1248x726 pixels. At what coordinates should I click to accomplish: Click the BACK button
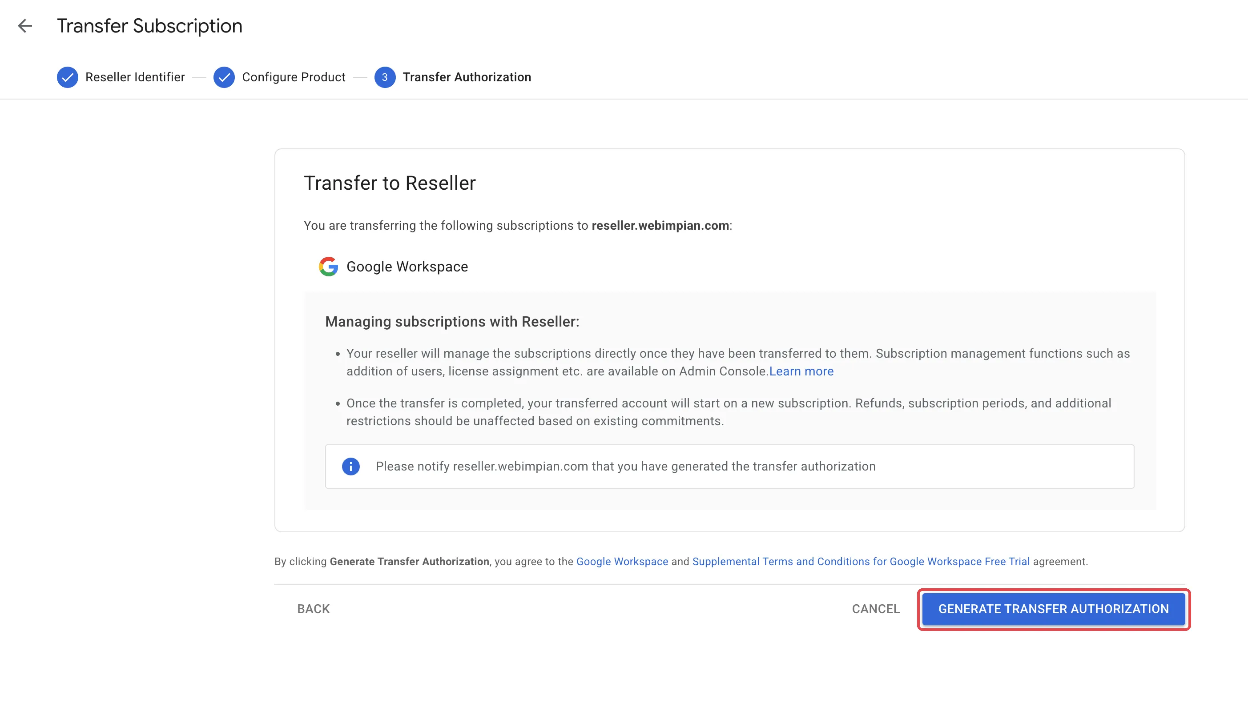point(314,609)
